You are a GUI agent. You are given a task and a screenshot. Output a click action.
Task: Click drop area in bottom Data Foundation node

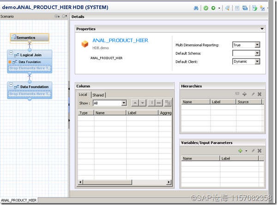(x=30, y=94)
